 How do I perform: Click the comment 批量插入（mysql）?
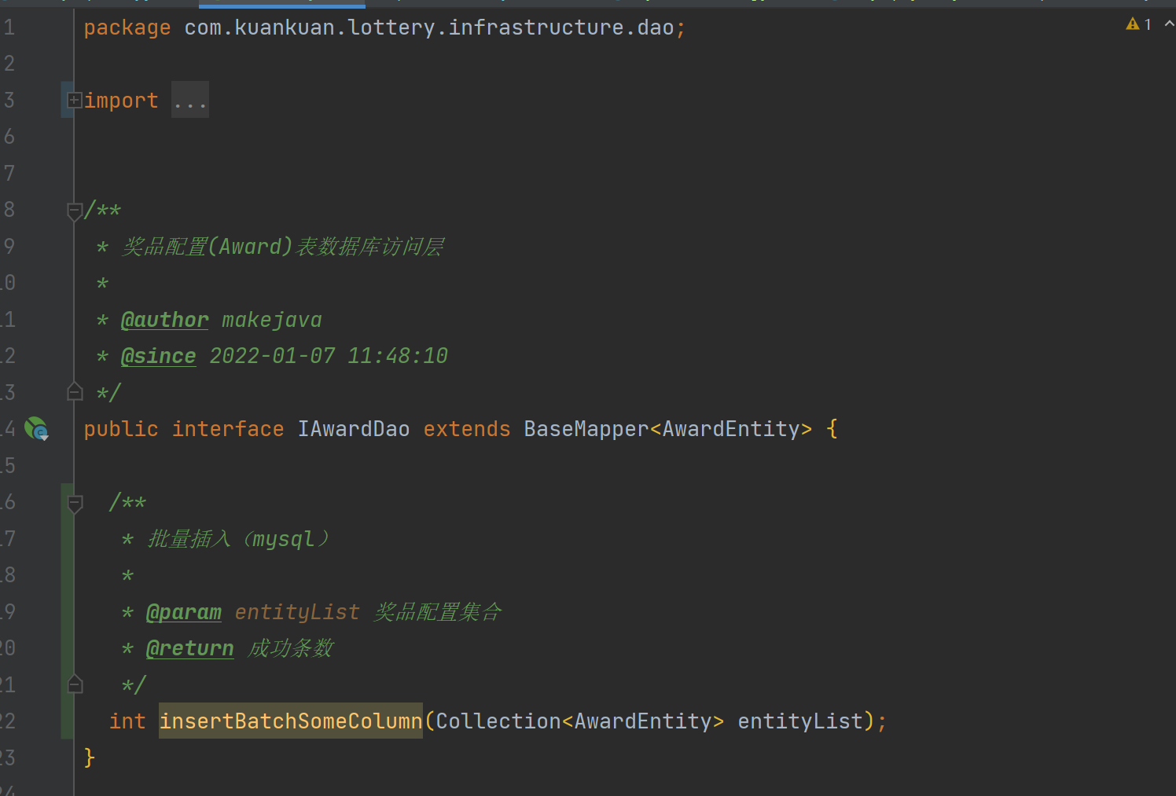(239, 539)
